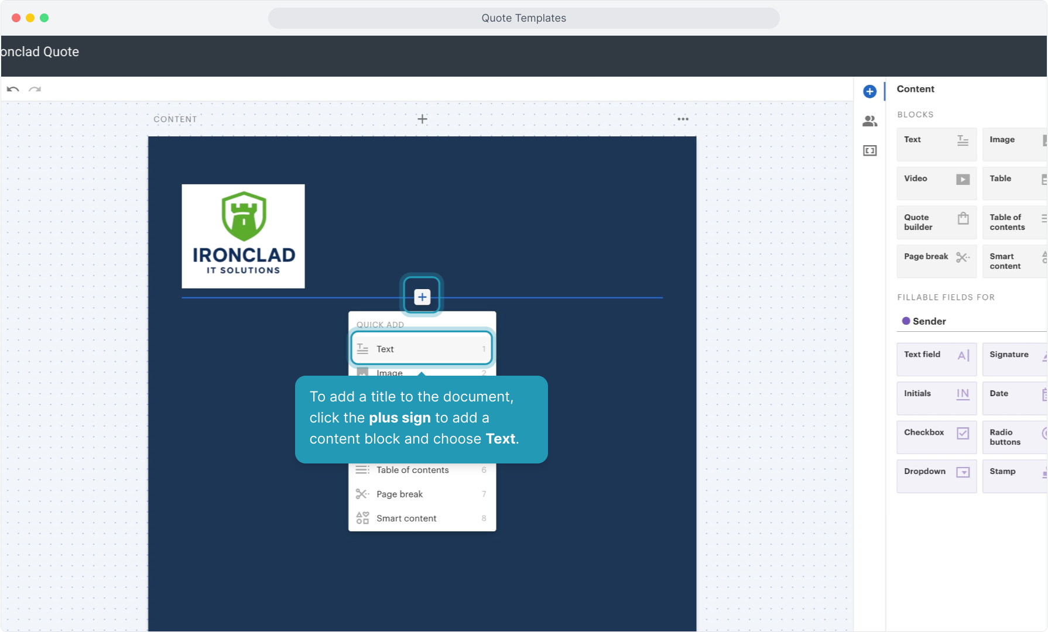The height and width of the screenshot is (632, 1048).
Task: Click the redo arrow icon
Action: point(35,90)
